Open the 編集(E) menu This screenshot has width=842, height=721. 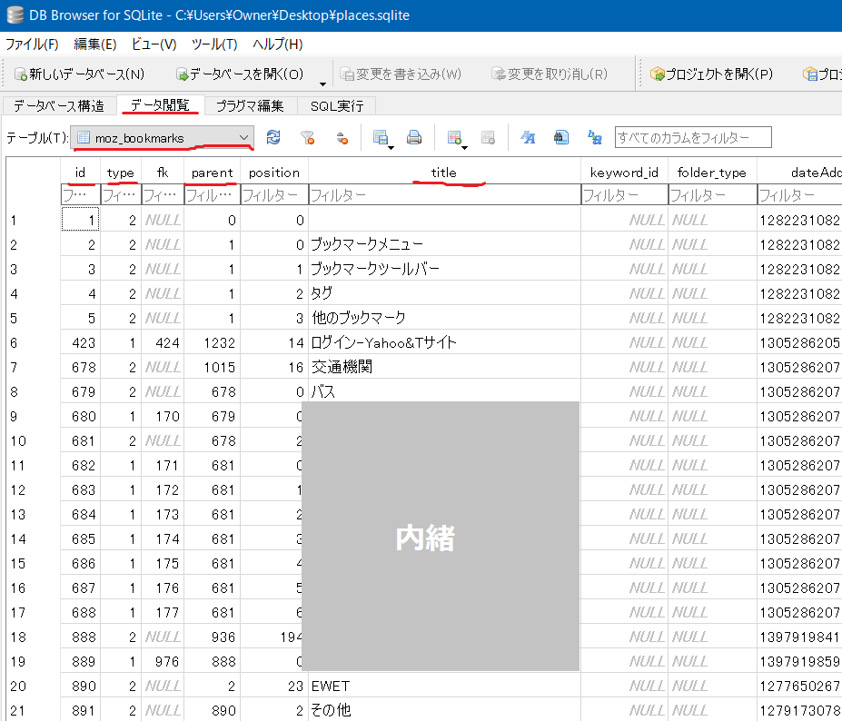point(95,44)
